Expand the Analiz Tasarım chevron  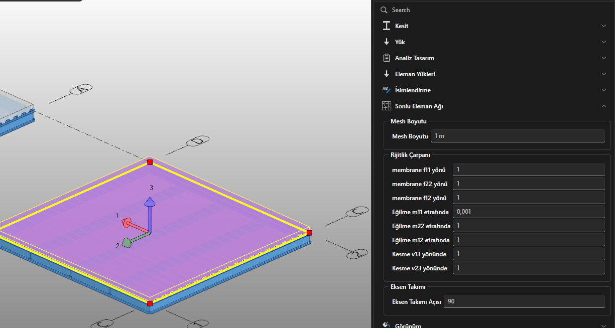[x=603, y=58]
